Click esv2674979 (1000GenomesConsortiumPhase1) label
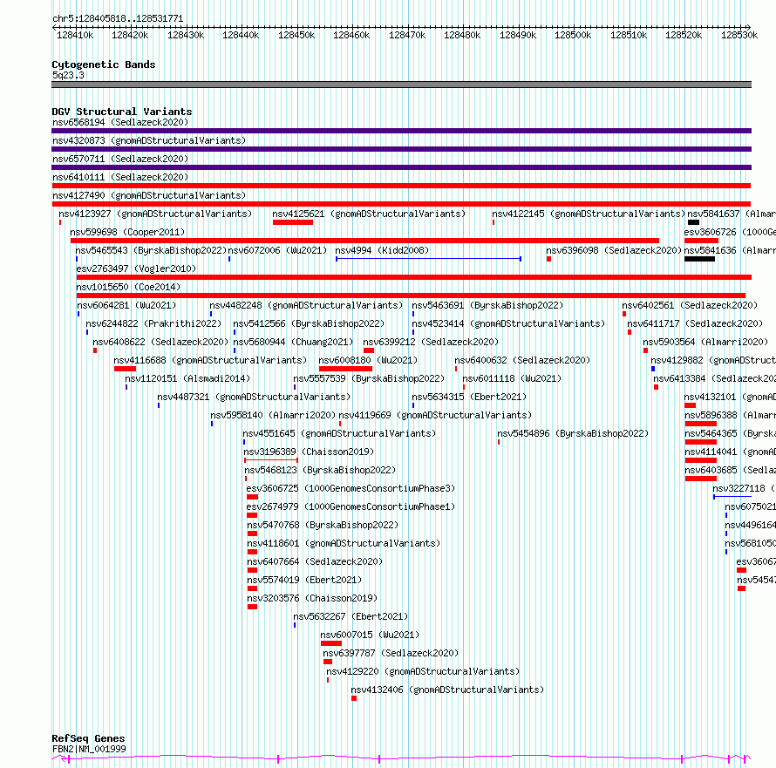 tap(351, 506)
